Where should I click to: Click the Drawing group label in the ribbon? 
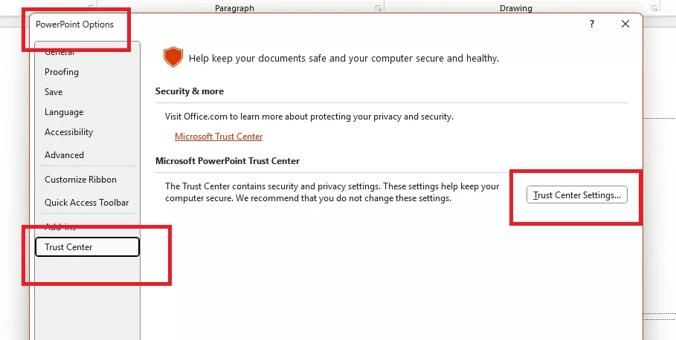click(516, 8)
